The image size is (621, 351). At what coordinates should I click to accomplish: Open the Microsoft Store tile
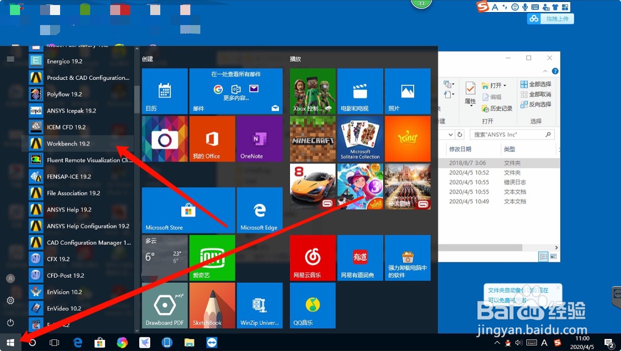coord(188,210)
